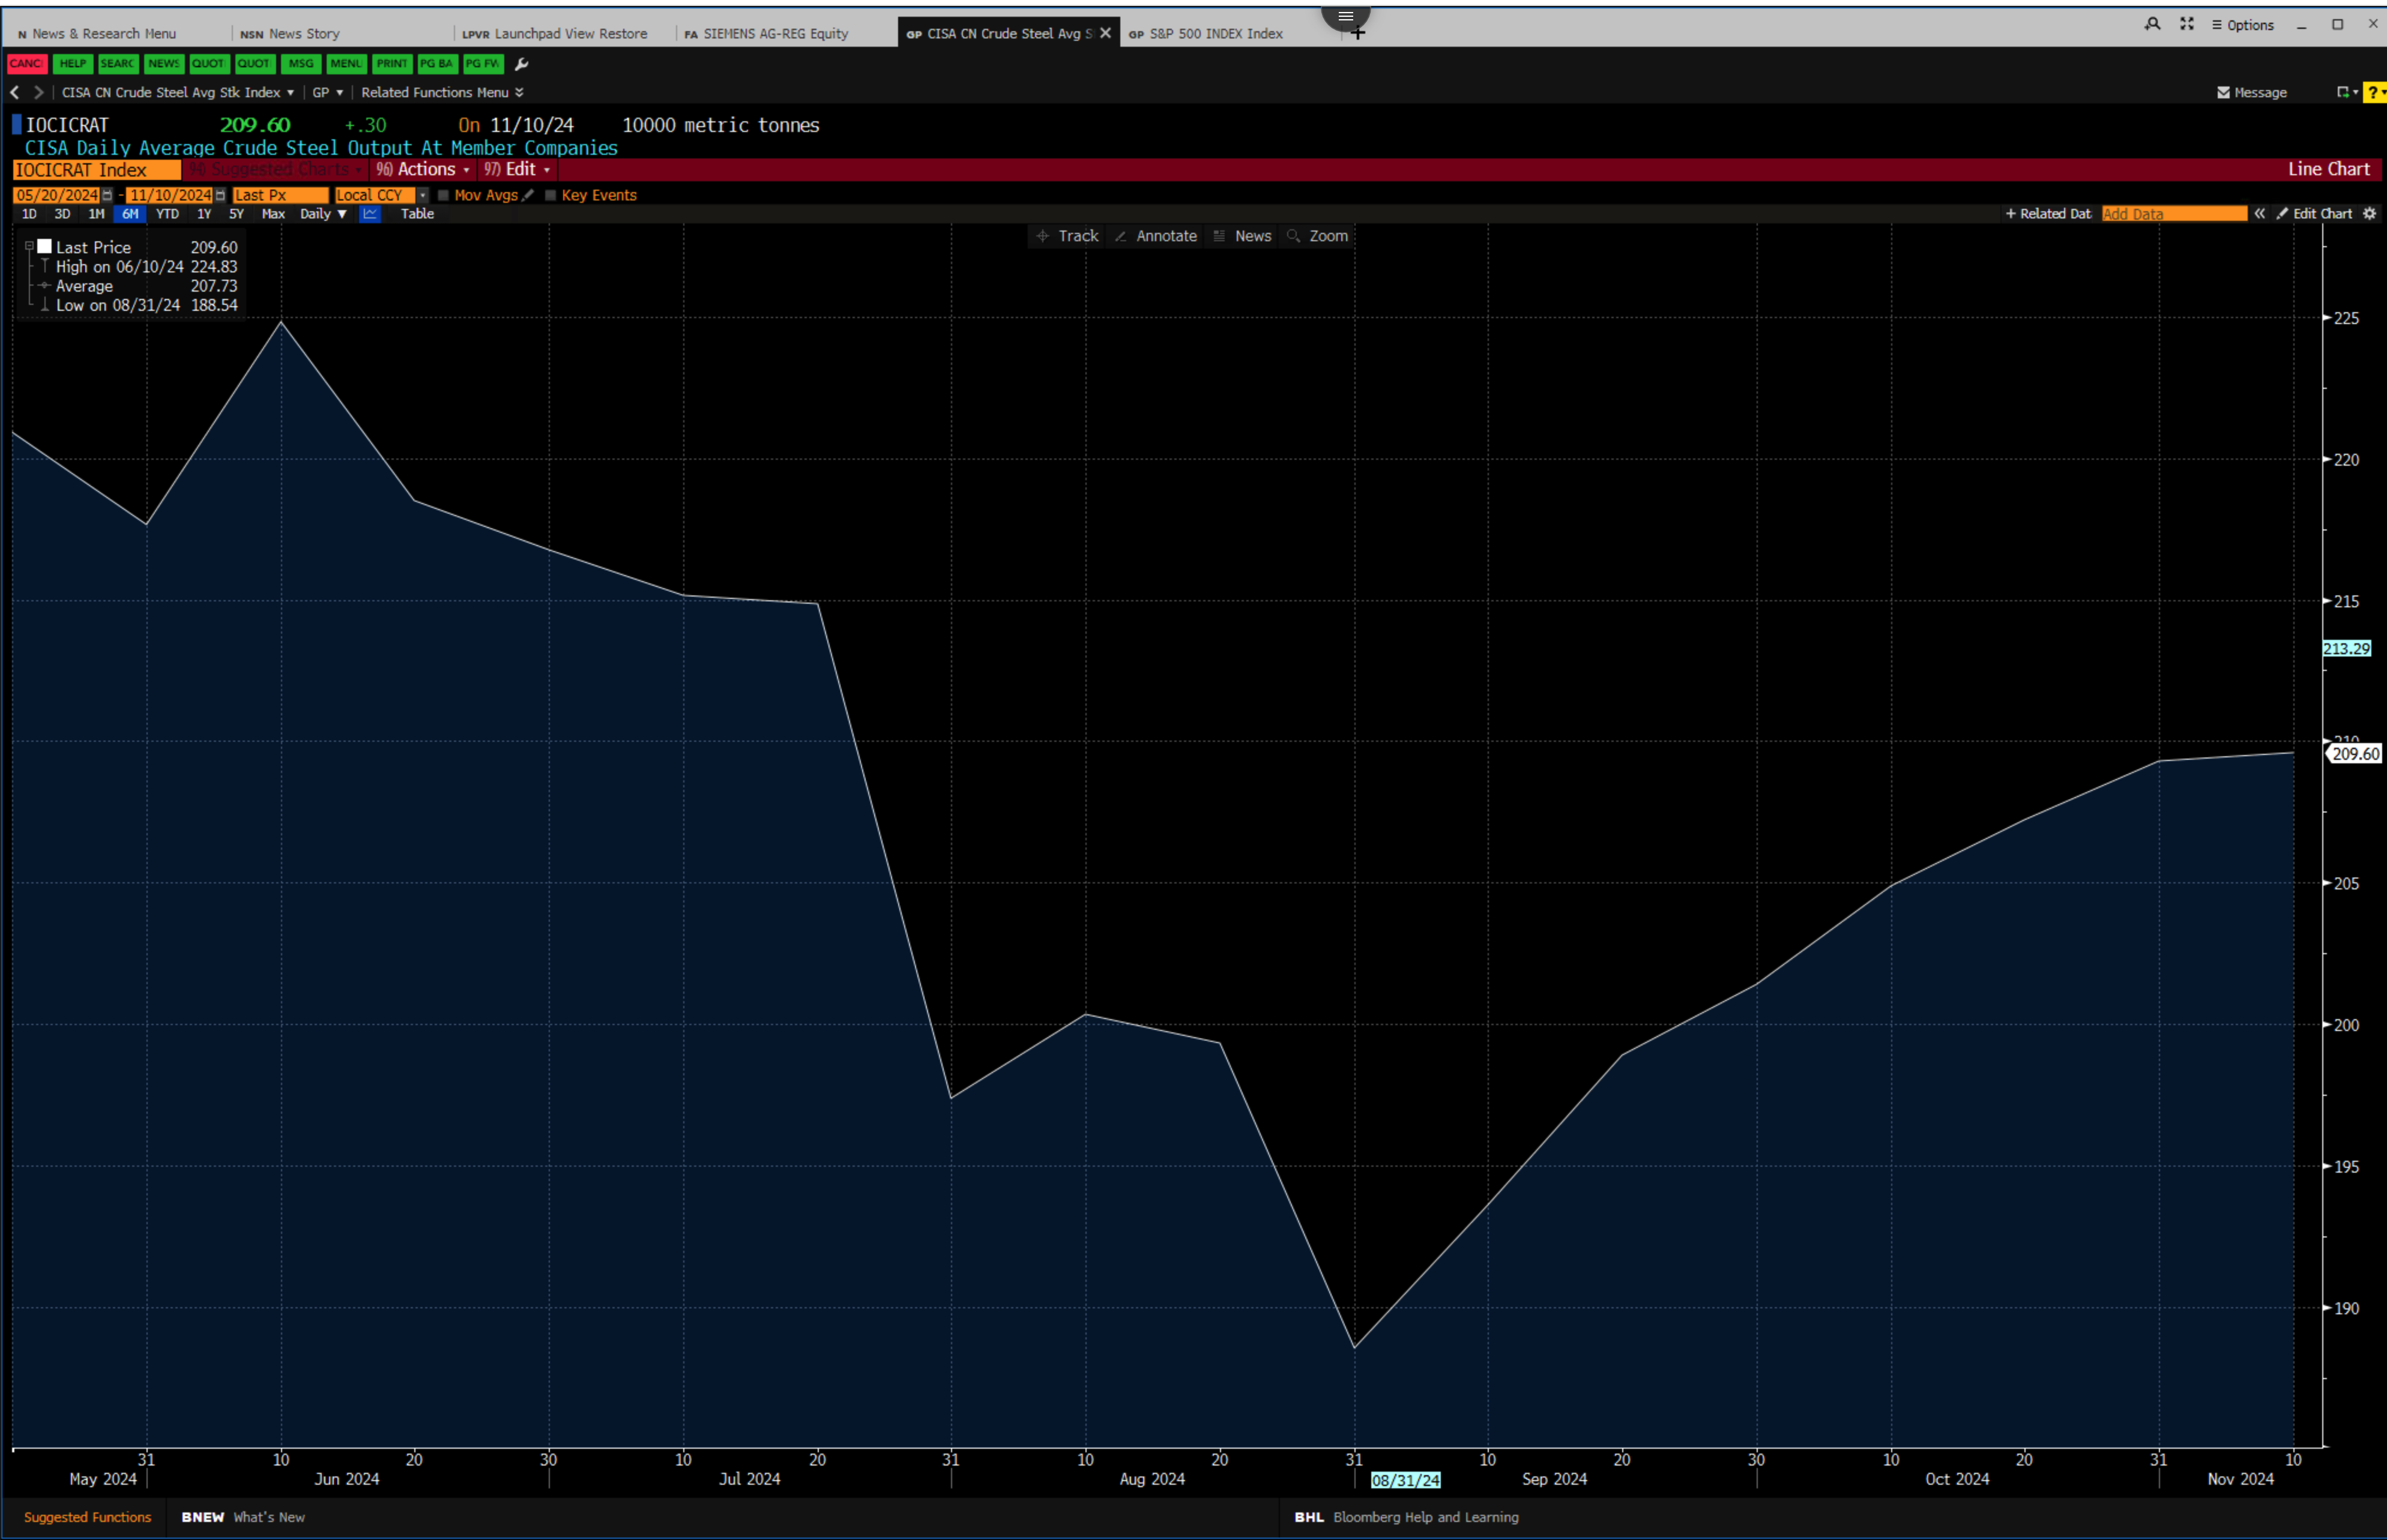Select the YTD time range
This screenshot has width=2387, height=1540.
pyautogui.click(x=167, y=214)
